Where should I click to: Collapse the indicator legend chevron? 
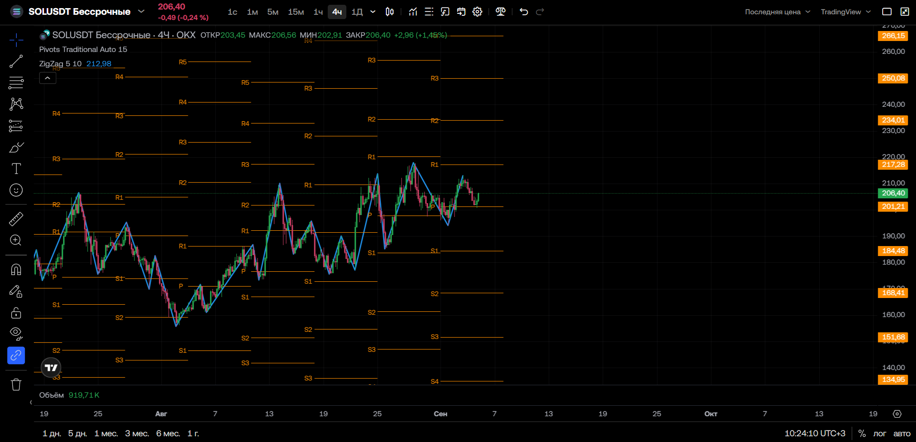click(x=48, y=78)
